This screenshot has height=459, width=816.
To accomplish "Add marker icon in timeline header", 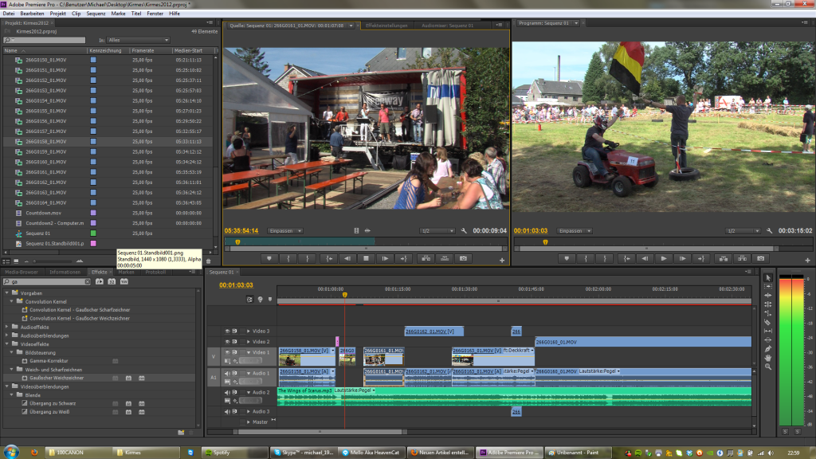I will pyautogui.click(x=270, y=300).
